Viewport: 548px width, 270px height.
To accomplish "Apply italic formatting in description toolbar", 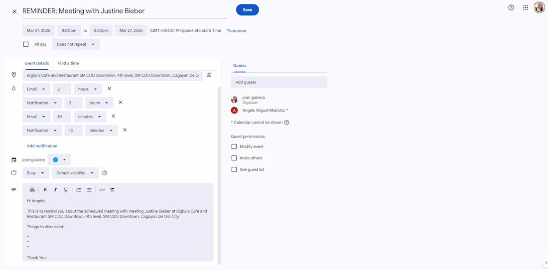I will click(55, 190).
